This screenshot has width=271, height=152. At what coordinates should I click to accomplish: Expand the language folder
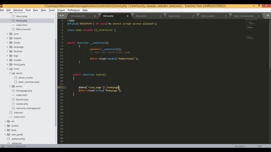click(x=8, y=47)
